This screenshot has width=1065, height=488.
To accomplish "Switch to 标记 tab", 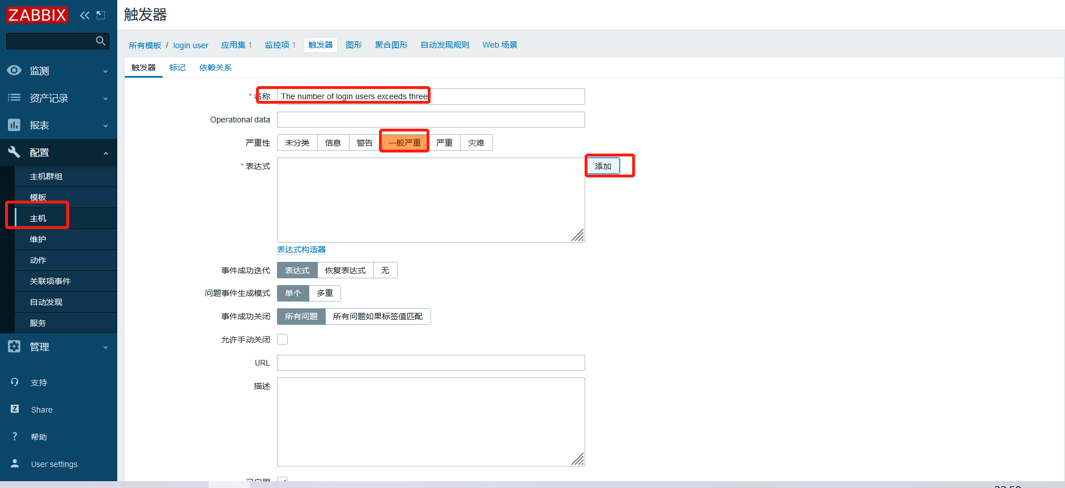I will click(177, 67).
